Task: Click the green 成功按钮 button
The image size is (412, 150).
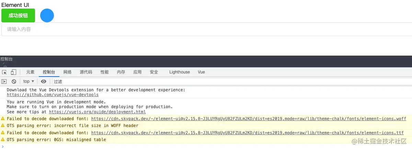Action: pos(18,15)
